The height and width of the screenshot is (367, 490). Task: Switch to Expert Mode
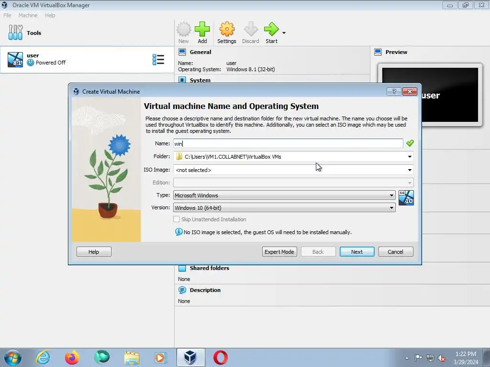click(x=279, y=252)
